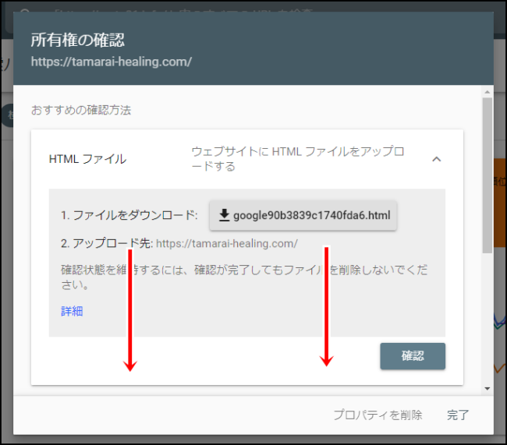Collapse the HTML ファイル section with the chevron
The width and height of the screenshot is (507, 445).
437,159
